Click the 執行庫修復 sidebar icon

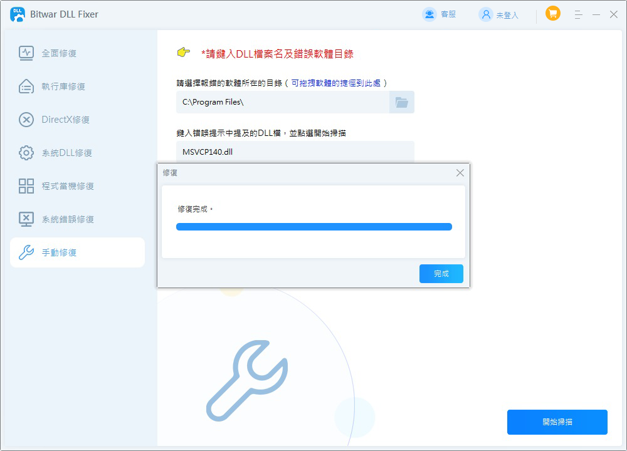pos(26,86)
